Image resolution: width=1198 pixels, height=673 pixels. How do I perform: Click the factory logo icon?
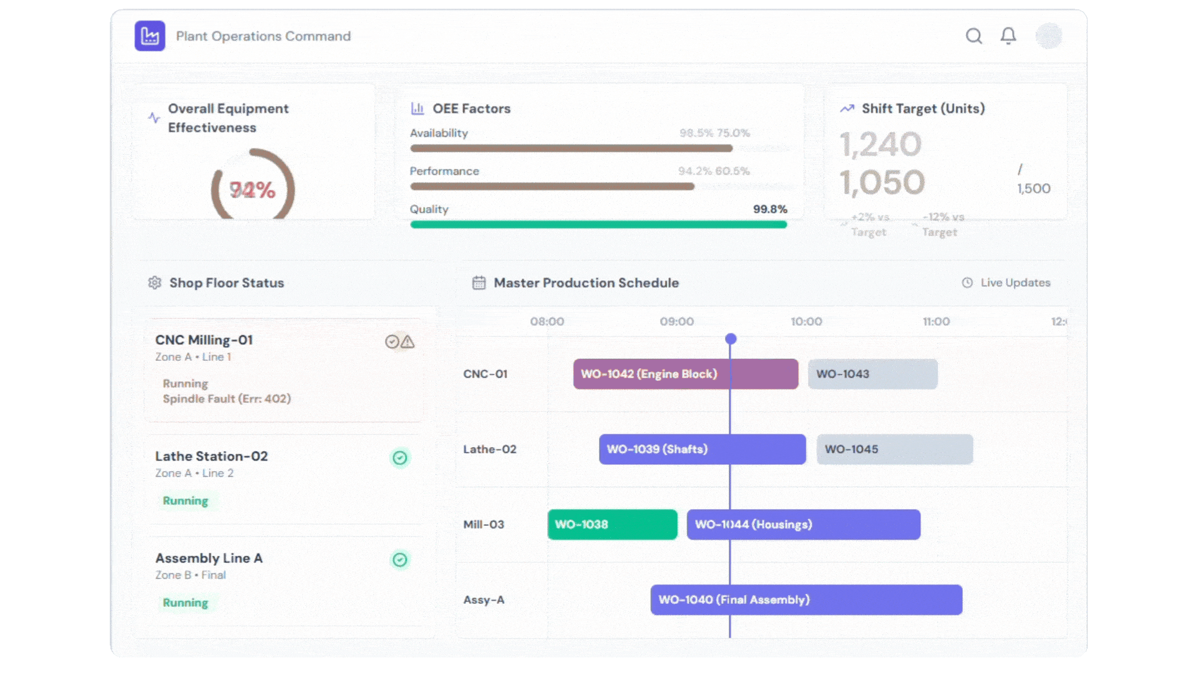click(150, 36)
